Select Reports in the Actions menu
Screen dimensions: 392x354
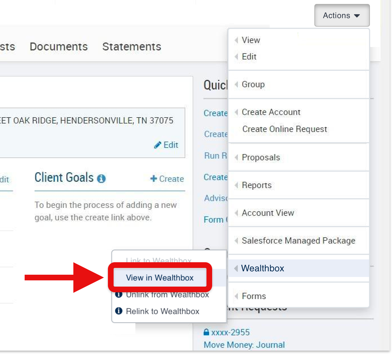click(256, 185)
